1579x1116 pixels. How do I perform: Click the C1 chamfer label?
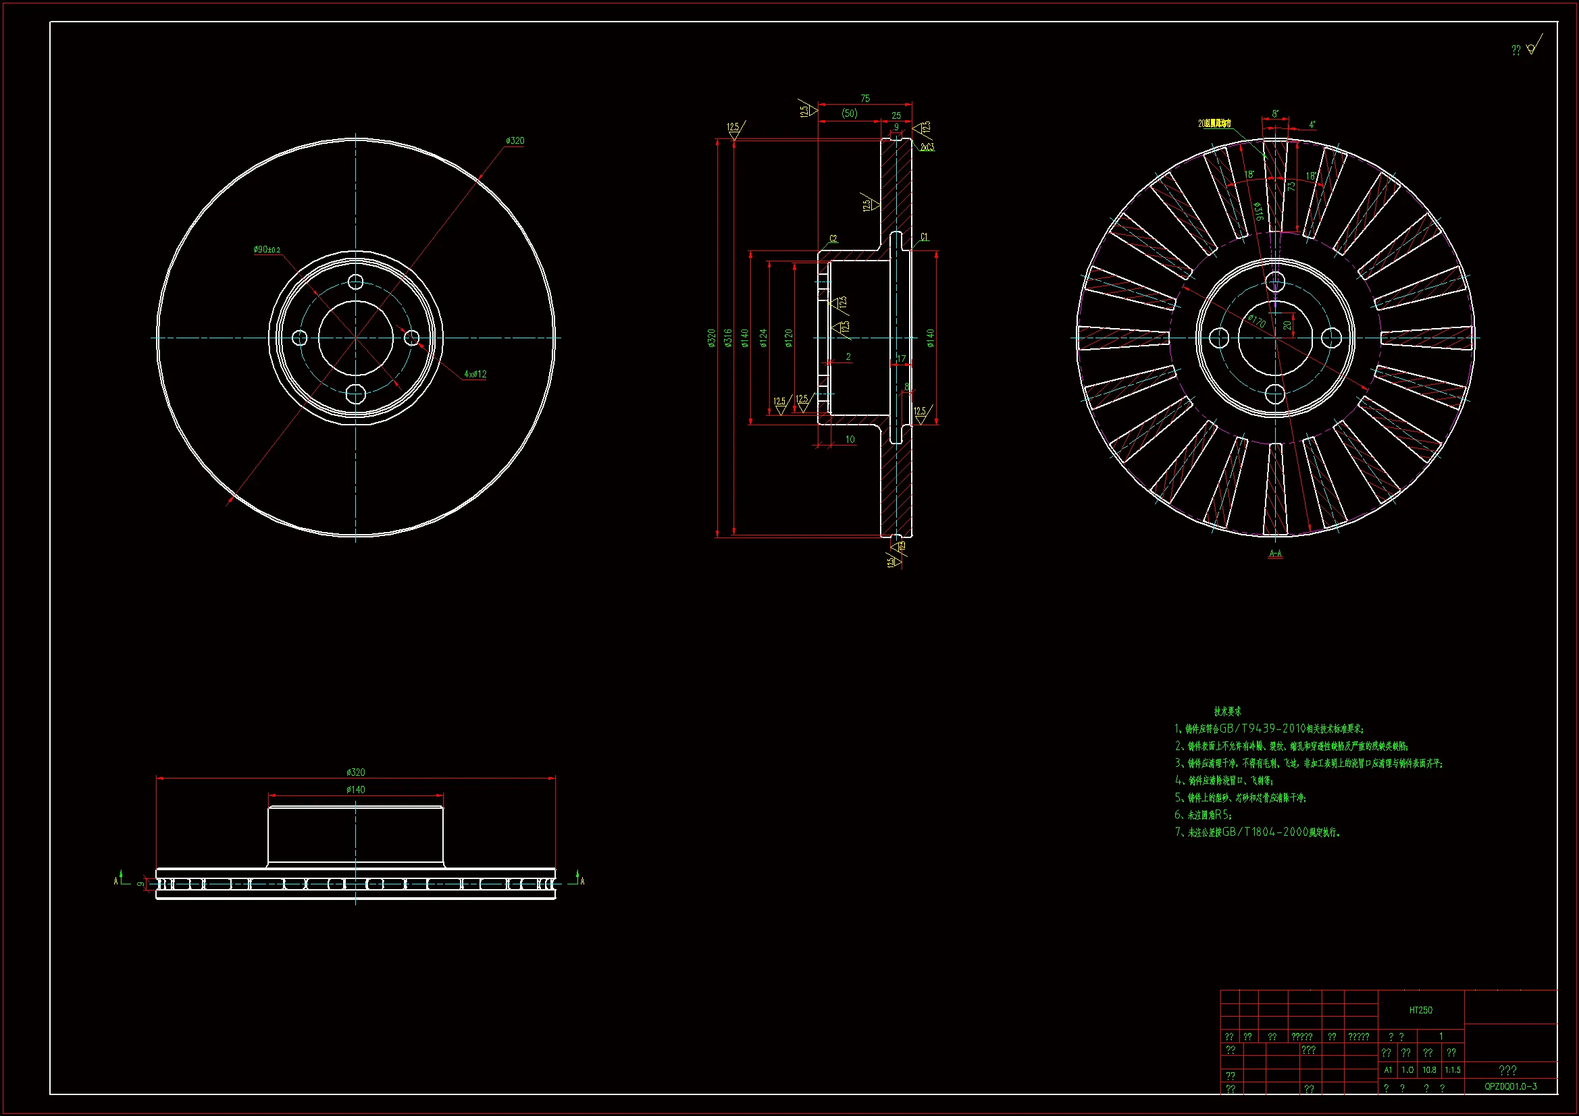(x=924, y=236)
